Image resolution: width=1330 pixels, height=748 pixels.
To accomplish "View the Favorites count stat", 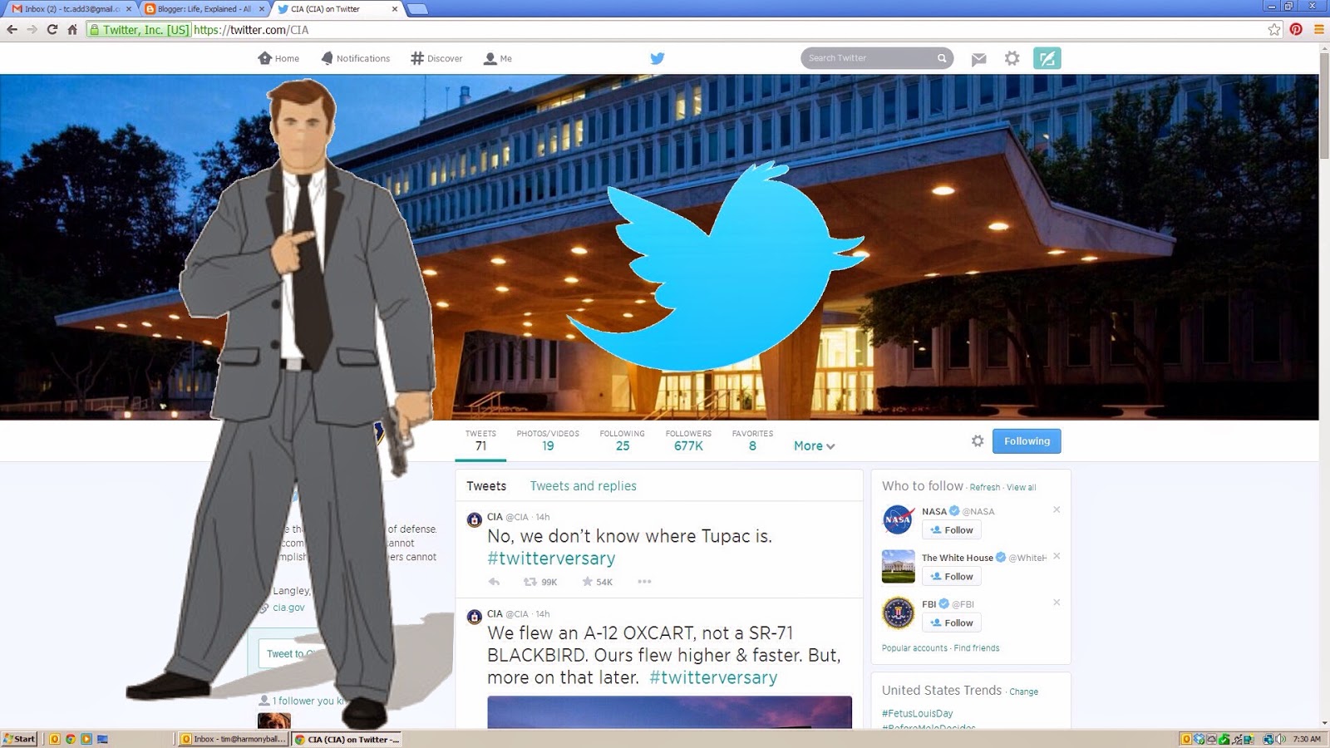I will point(752,440).
